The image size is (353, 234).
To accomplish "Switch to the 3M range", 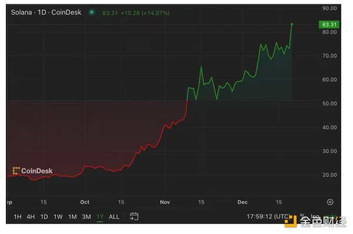I will [86, 217].
